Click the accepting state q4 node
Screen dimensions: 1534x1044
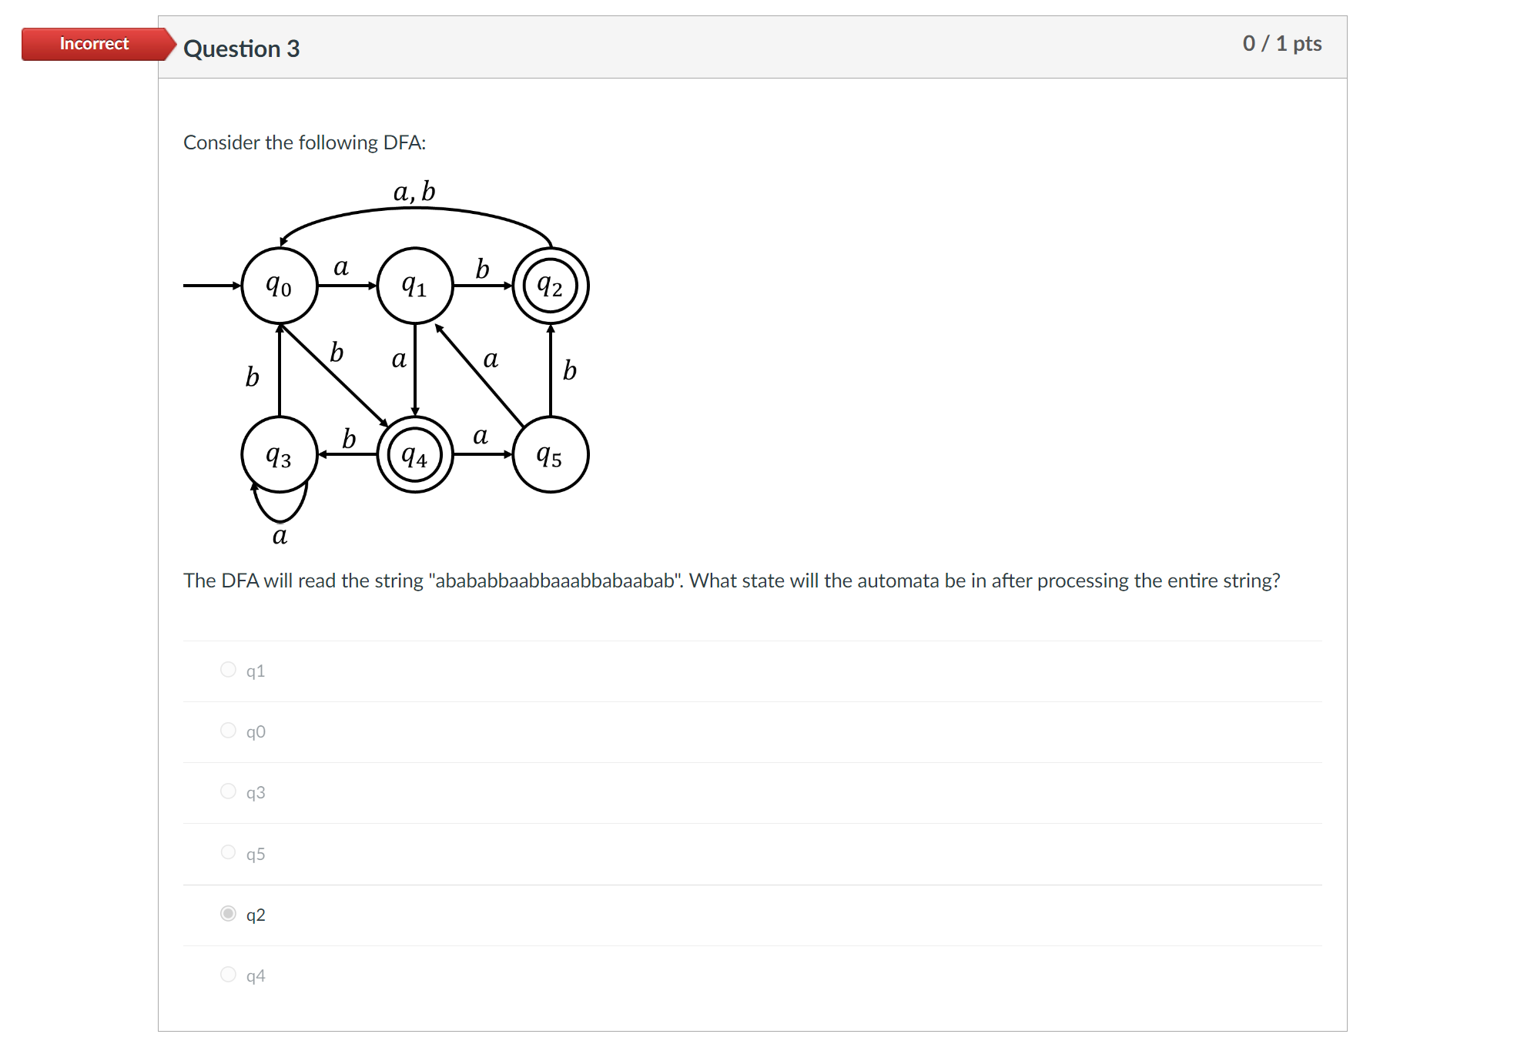(414, 456)
